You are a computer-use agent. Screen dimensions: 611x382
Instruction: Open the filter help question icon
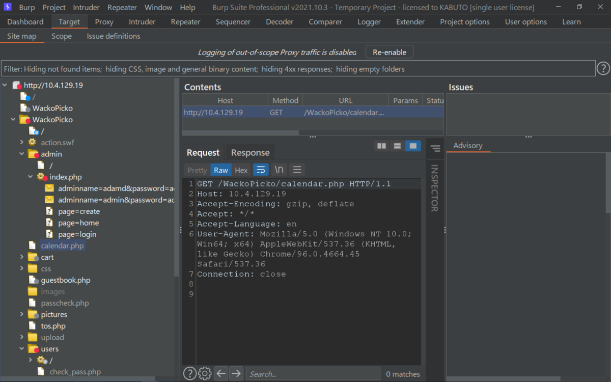(x=603, y=68)
